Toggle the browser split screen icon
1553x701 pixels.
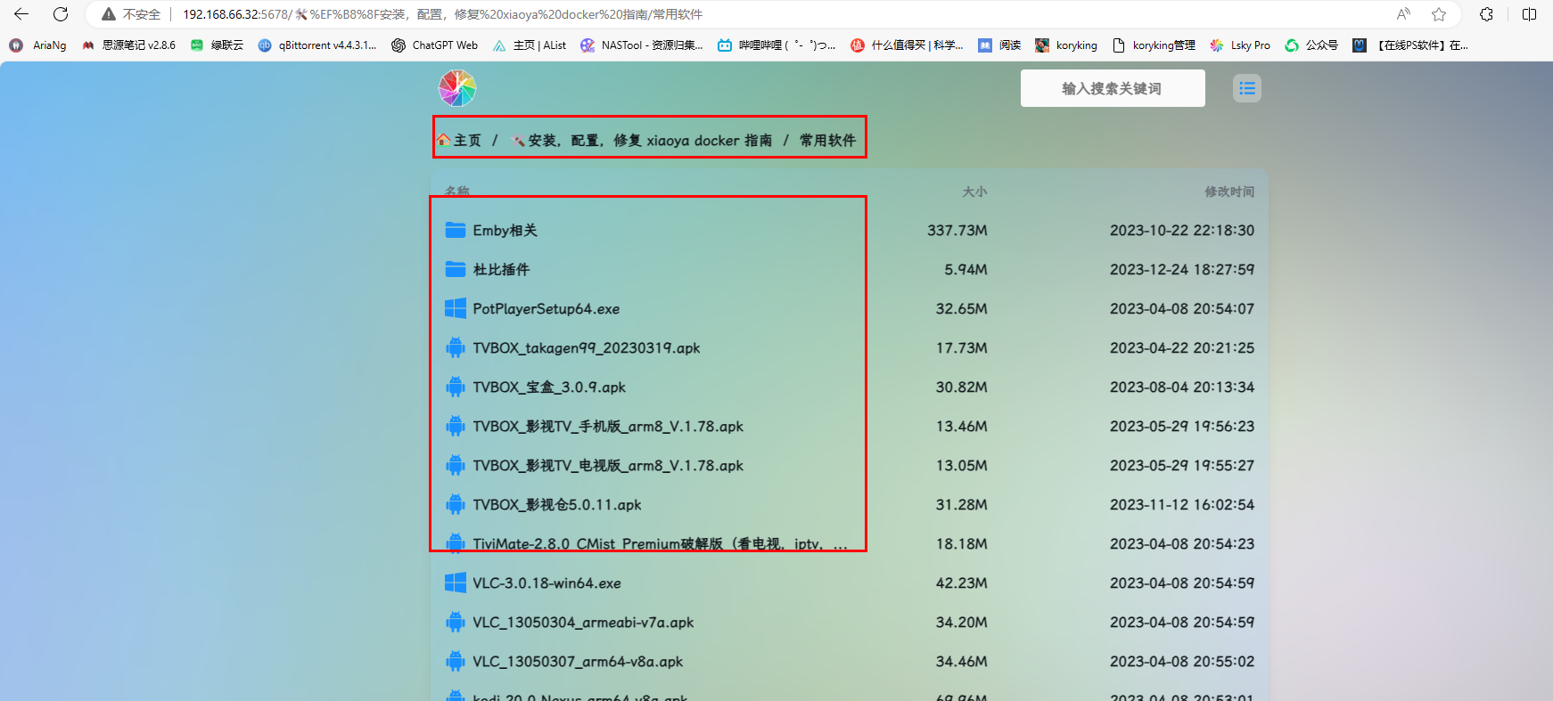1529,14
